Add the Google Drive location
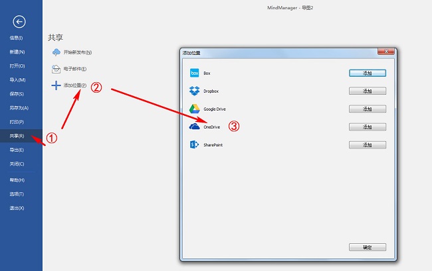Screen dimensions: 432x271 [x=368, y=109]
